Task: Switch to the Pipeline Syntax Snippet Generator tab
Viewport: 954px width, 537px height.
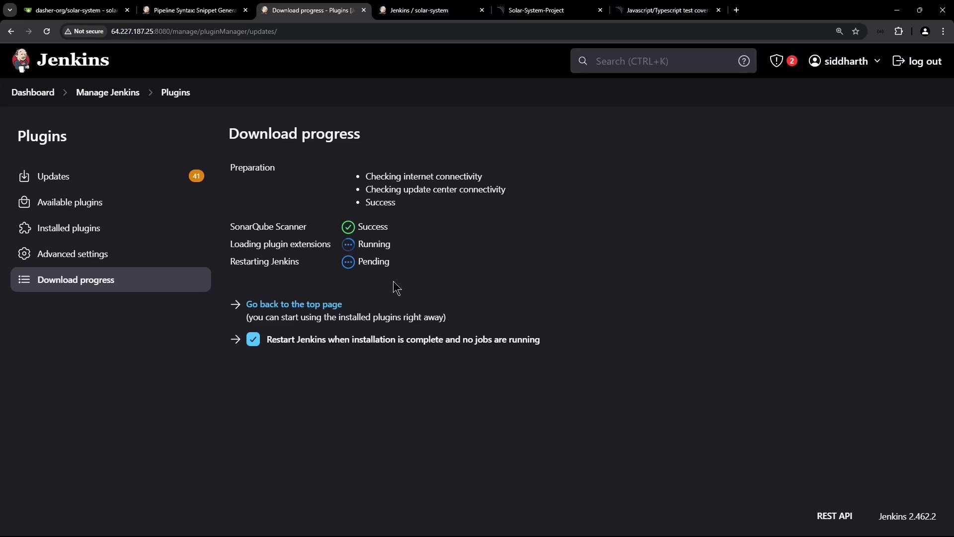Action: (194, 10)
